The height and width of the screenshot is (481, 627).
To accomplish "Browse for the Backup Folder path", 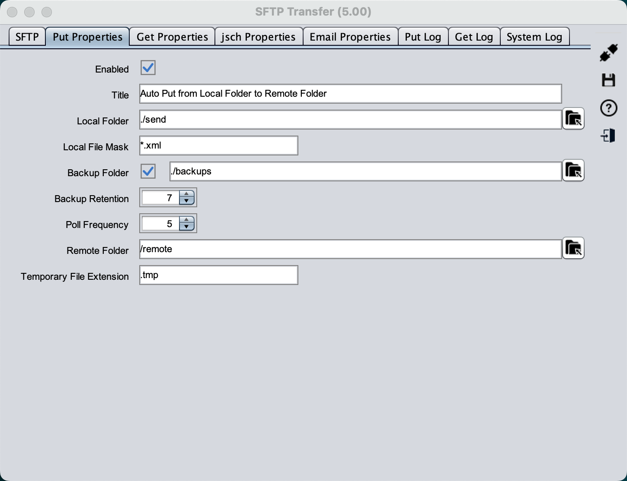I will [573, 171].
